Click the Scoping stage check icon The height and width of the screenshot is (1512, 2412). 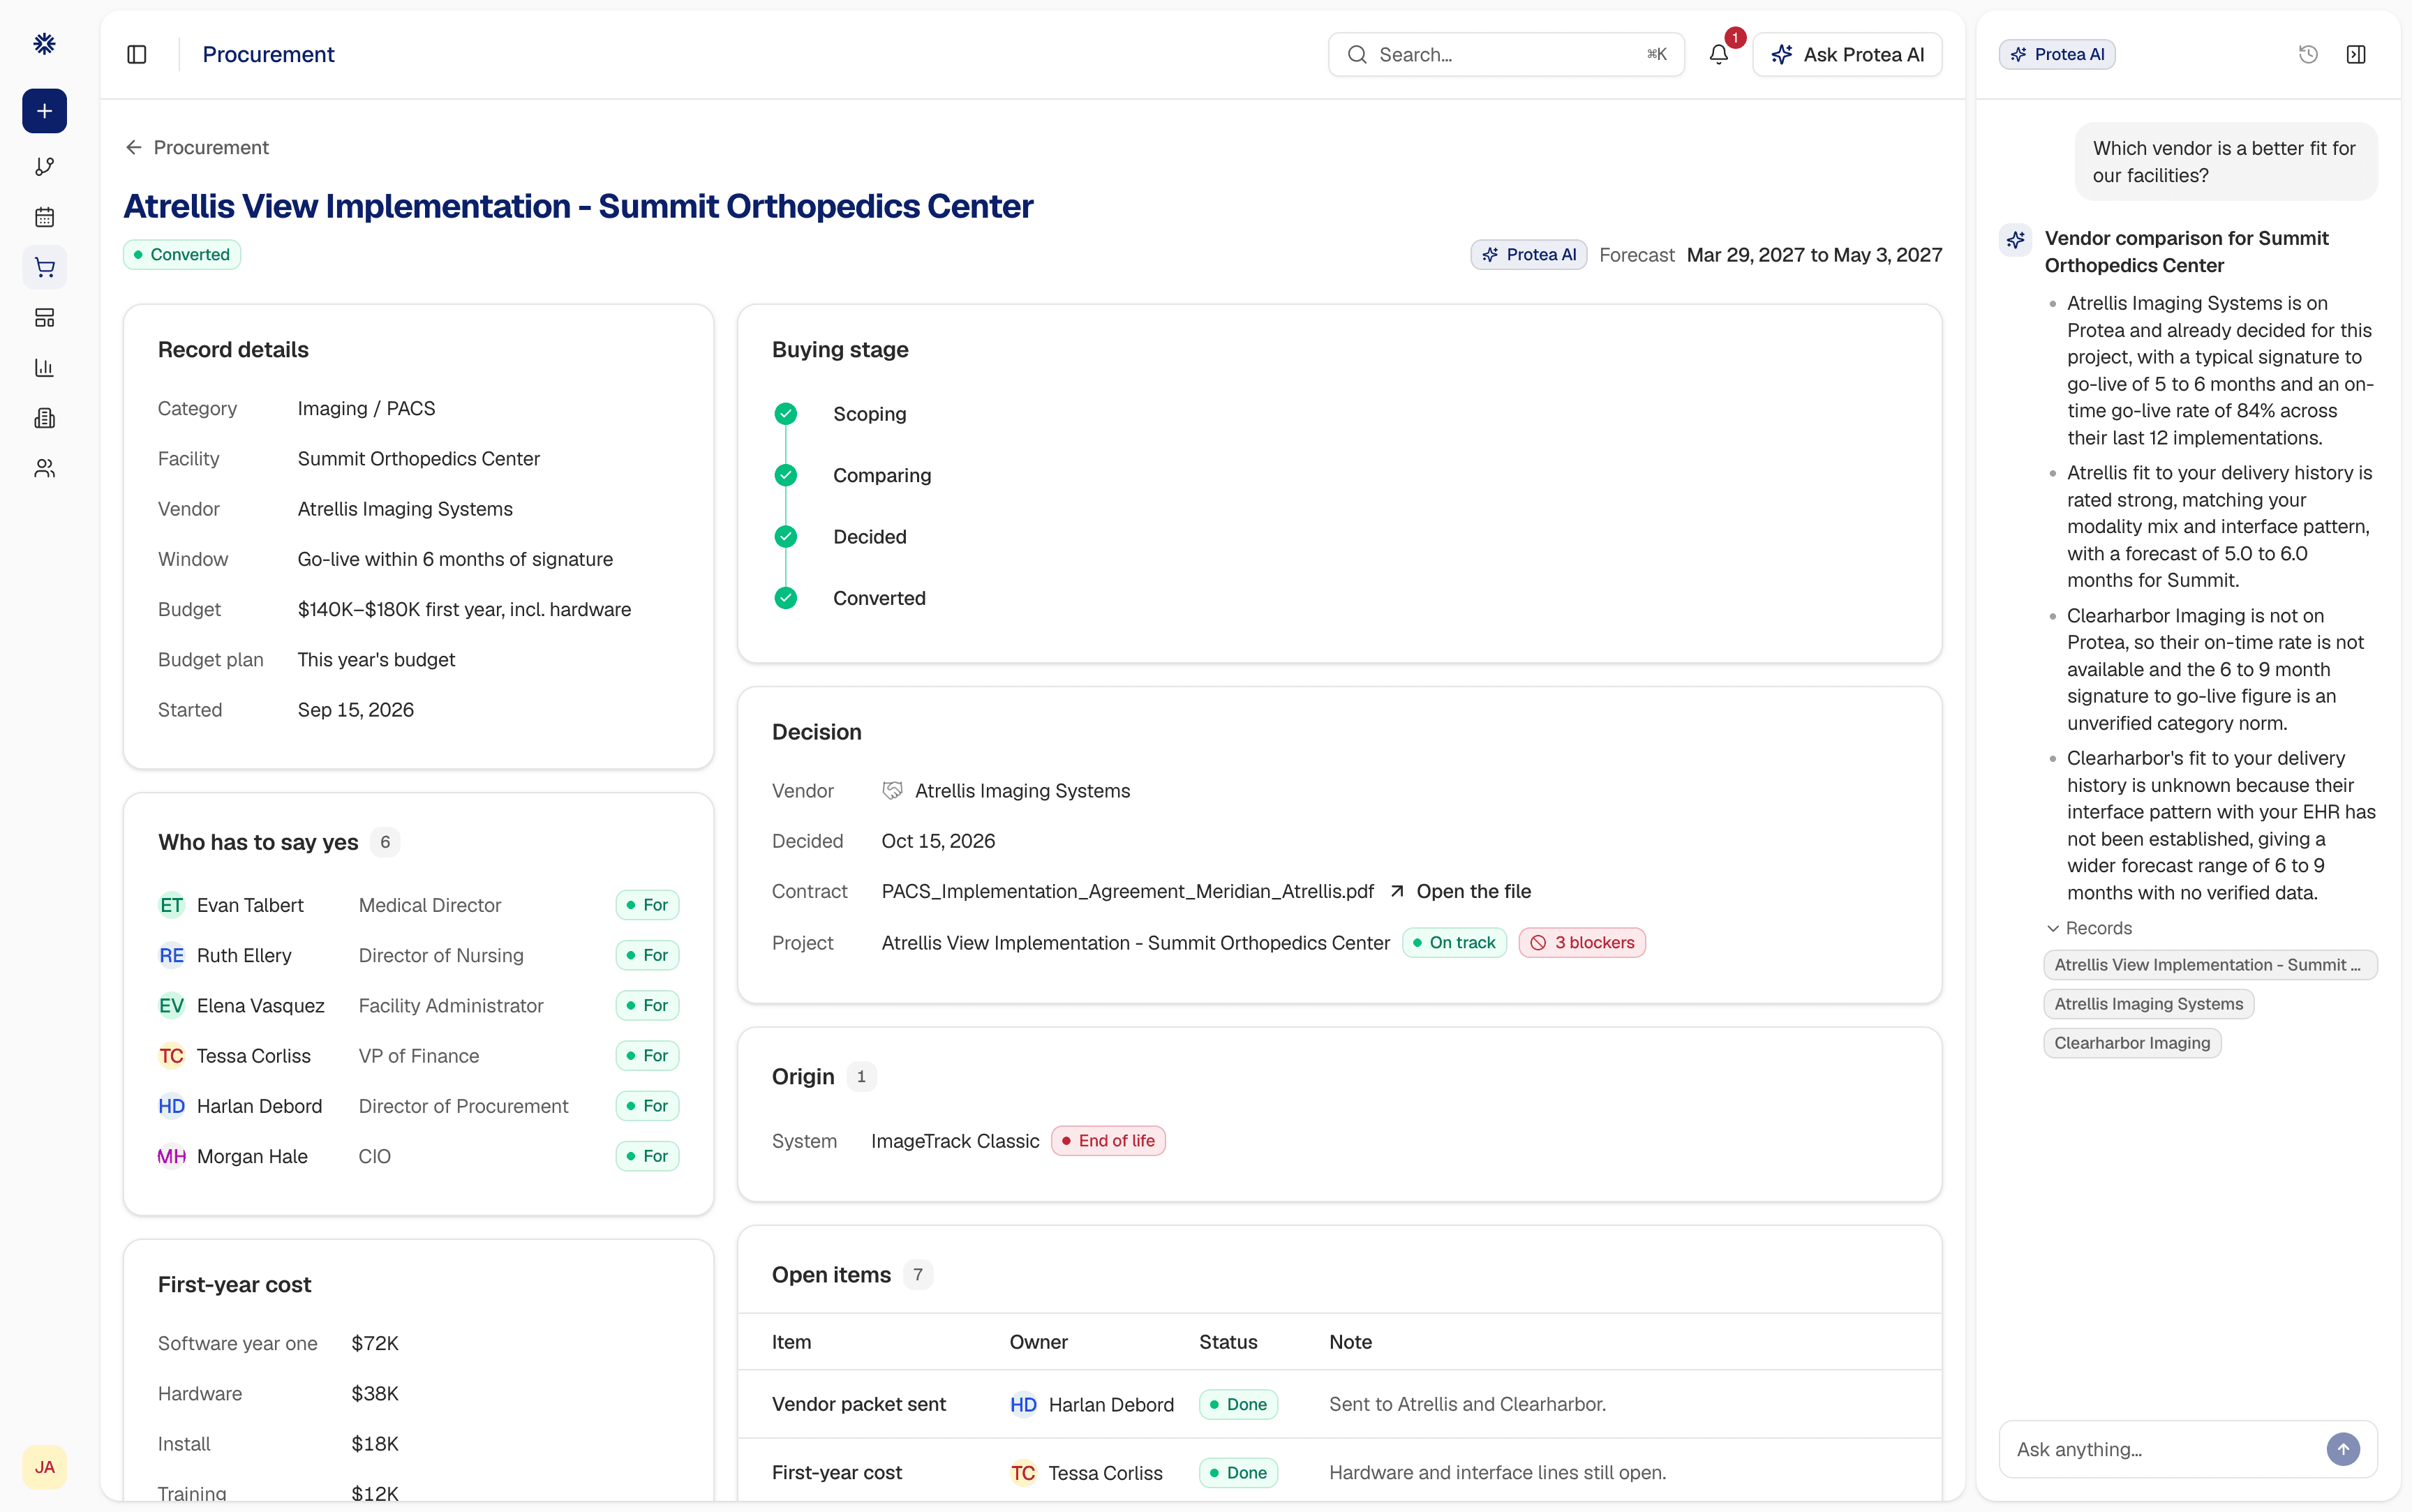786,414
